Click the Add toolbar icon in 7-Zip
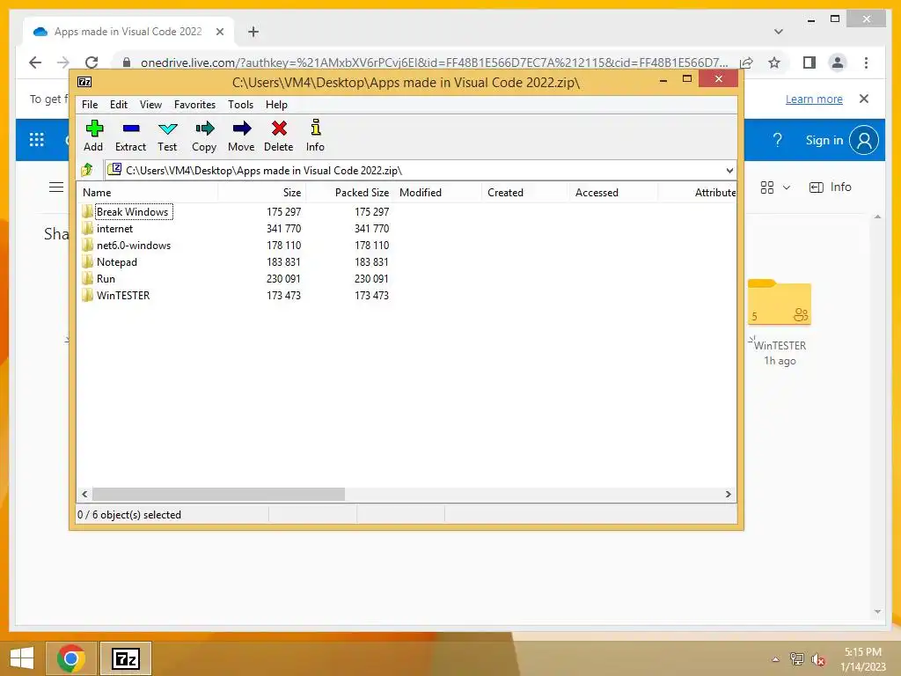Image resolution: width=901 pixels, height=676 pixels. pos(93,135)
